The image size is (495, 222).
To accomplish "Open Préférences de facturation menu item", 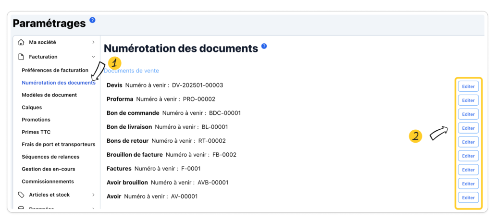I will [55, 70].
